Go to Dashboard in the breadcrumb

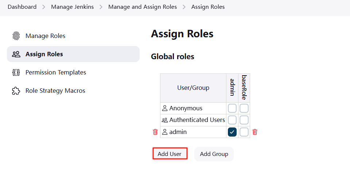click(22, 7)
